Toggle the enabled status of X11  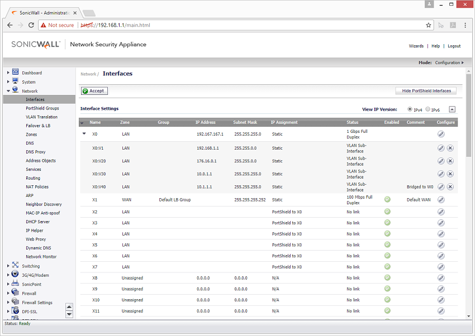click(x=387, y=310)
